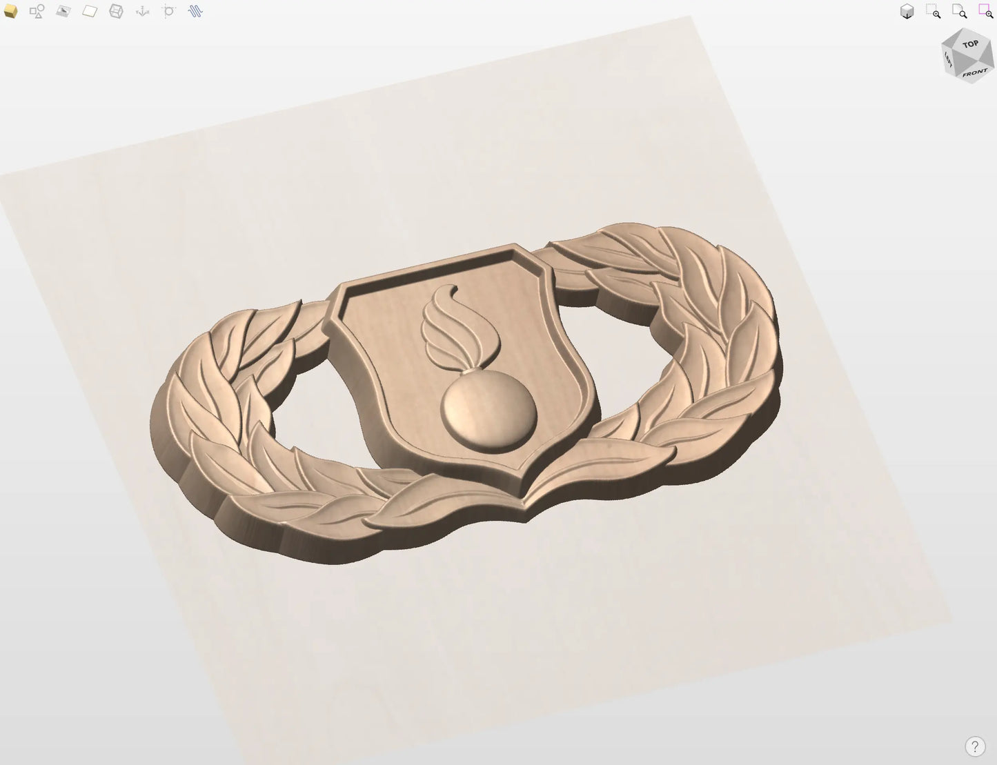Screen dimensions: 997x765
Task: Click the flat material sheet icon
Action: coord(90,12)
